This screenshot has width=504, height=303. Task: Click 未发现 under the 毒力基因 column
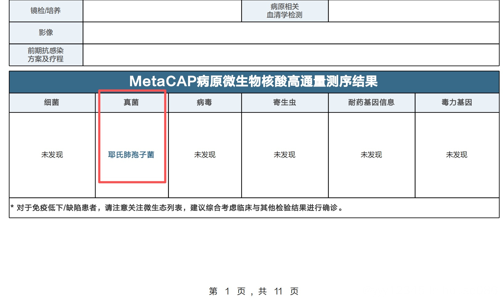click(x=457, y=155)
